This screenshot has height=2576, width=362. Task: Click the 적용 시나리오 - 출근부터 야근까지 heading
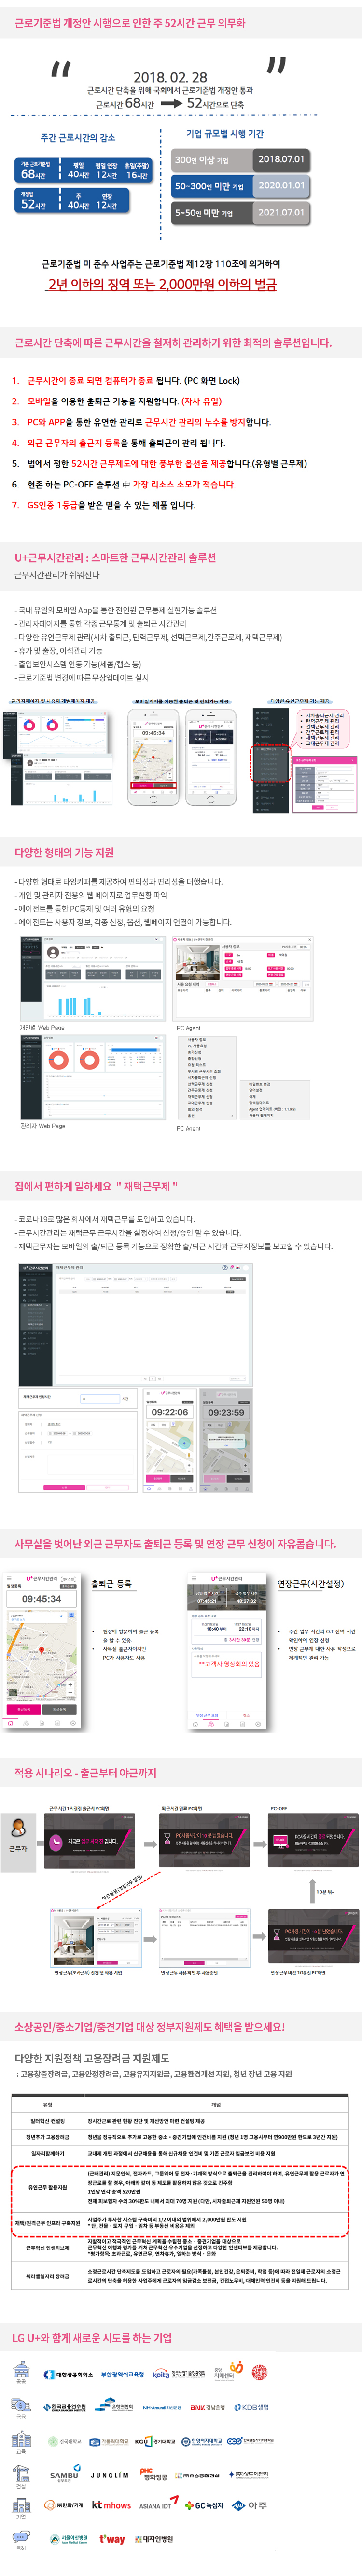pyautogui.click(x=85, y=1772)
